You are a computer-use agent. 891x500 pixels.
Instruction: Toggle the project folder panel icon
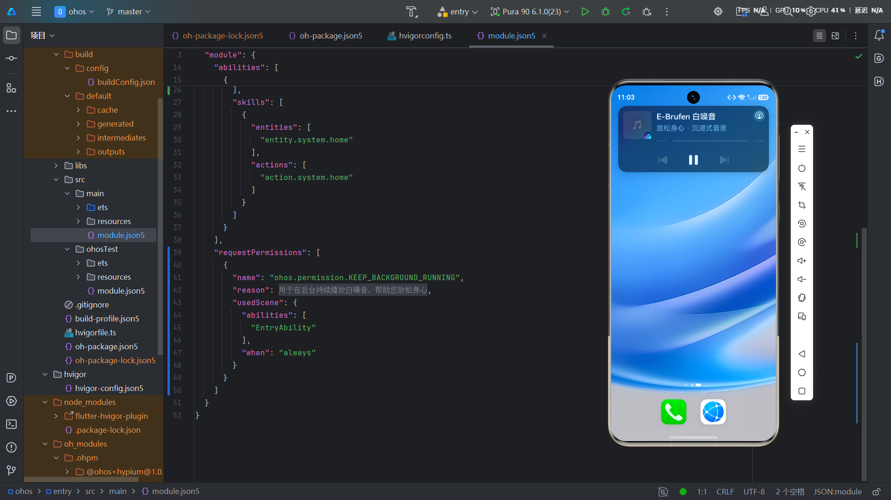pyautogui.click(x=12, y=35)
